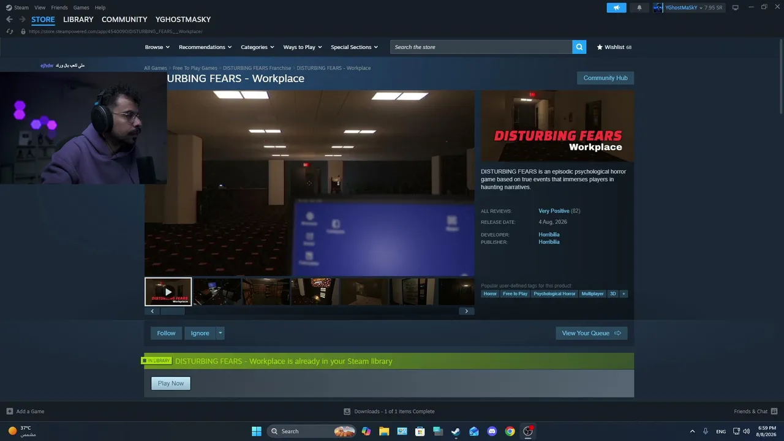The image size is (784, 441).
Task: Switch to the COMMUNITY tab
Action: 124,20
